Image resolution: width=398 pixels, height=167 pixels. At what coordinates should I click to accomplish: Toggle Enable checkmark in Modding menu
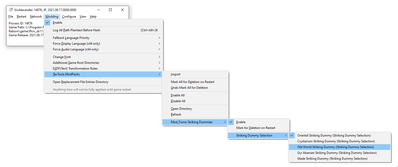(x=57, y=23)
